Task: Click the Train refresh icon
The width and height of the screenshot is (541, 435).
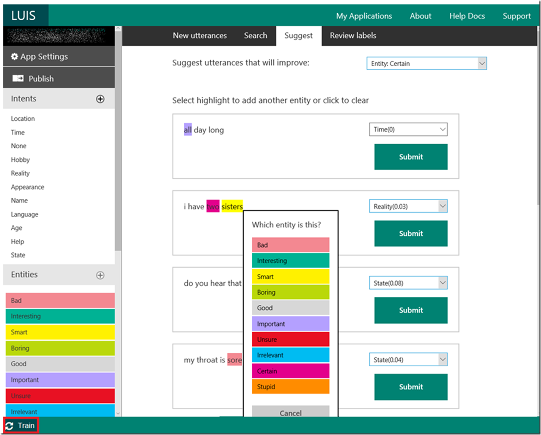Action: click(9, 426)
